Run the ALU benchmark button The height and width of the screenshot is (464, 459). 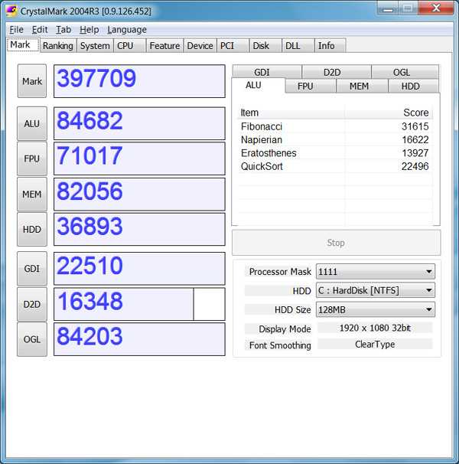32,123
